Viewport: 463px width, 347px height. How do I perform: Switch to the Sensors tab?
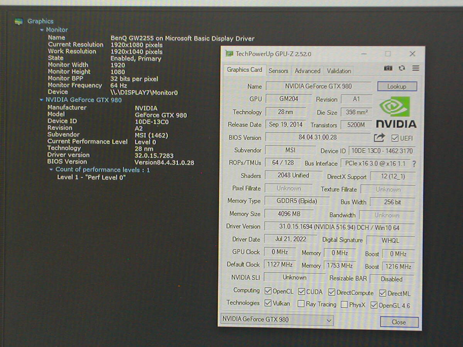(278, 71)
